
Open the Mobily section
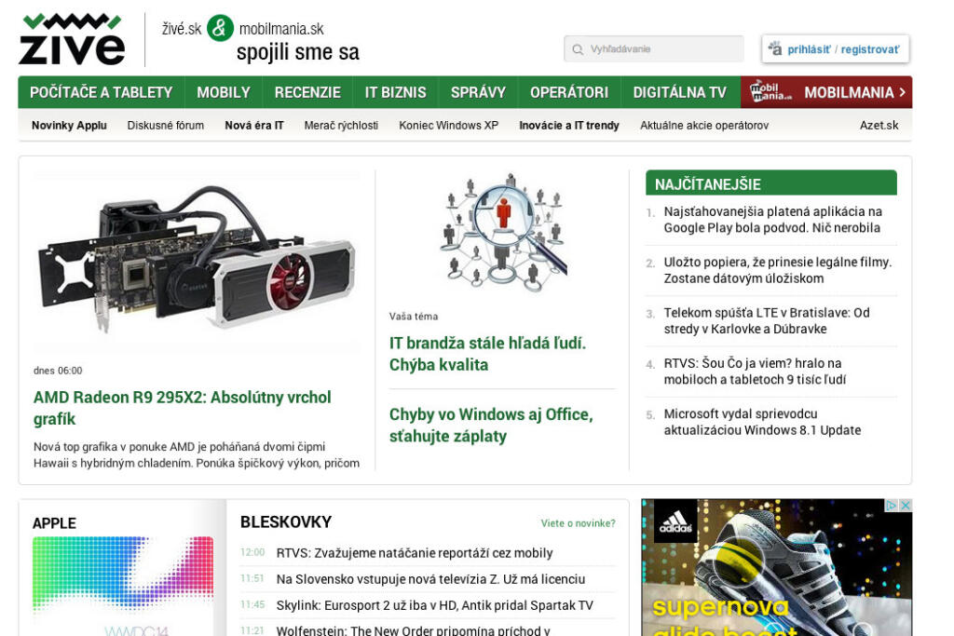[x=224, y=92]
